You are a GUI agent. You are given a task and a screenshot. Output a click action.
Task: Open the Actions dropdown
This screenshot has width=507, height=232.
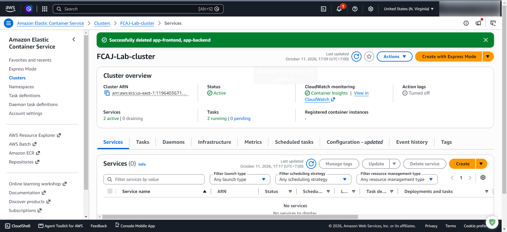395,56
